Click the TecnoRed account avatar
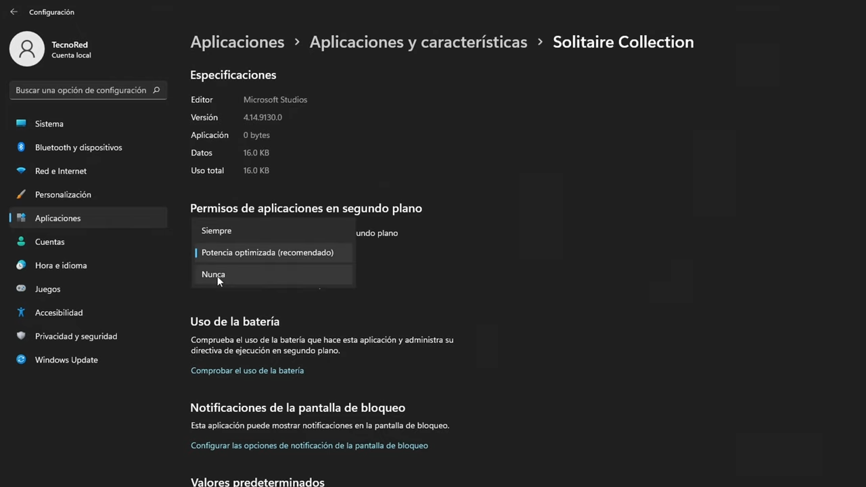 click(x=27, y=48)
